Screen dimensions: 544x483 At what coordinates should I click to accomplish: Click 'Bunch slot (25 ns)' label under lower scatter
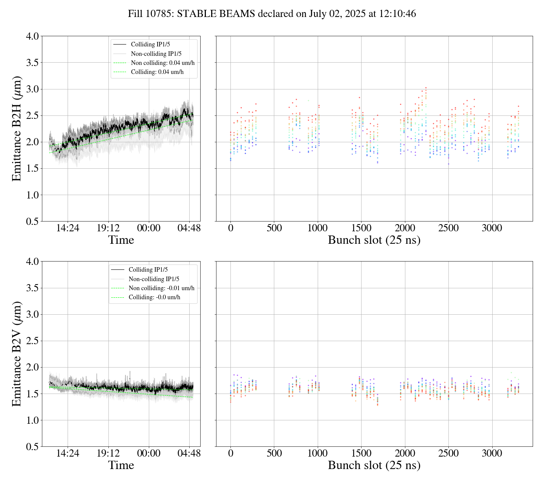(x=374, y=465)
